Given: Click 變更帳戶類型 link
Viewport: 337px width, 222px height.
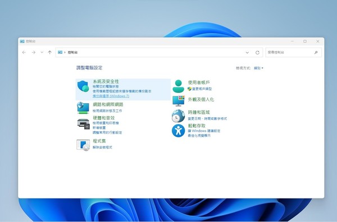Looking at the screenshot, I should (x=202, y=89).
